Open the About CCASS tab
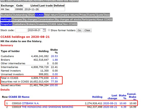Viewport: 142px width, 109px height. click(104, 20)
